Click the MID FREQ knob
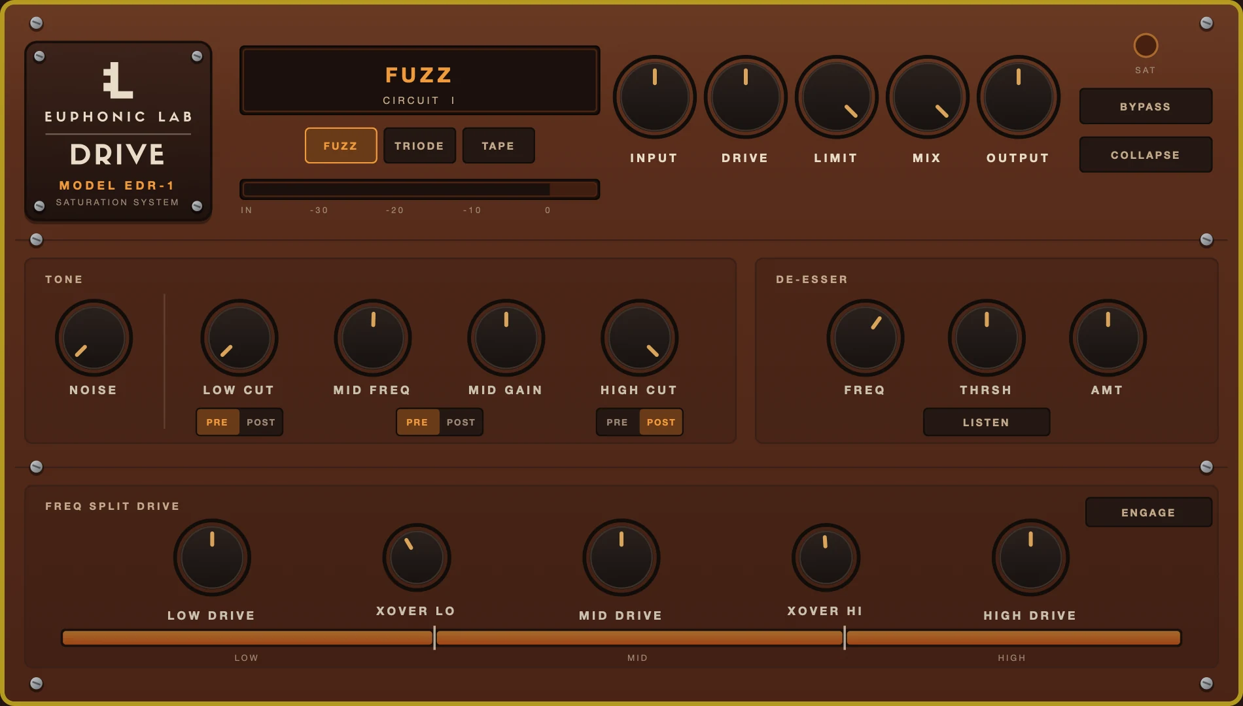The image size is (1243, 706). click(x=373, y=338)
